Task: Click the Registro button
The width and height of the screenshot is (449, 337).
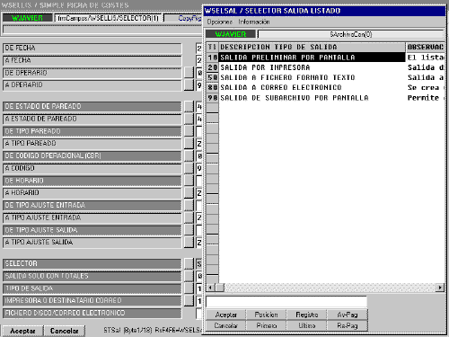Action: [x=306, y=315]
